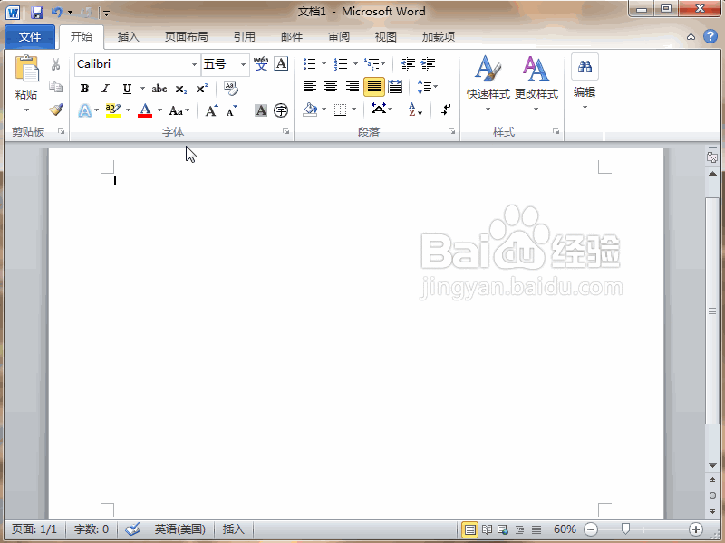Apply superscript formatting
The image size is (725, 543).
point(200,88)
